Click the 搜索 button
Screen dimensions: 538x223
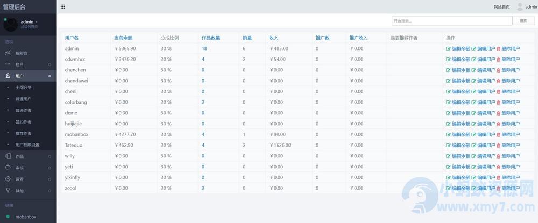(523, 20)
